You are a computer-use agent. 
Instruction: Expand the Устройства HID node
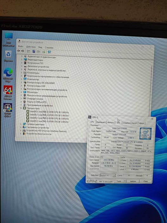click(21, 130)
